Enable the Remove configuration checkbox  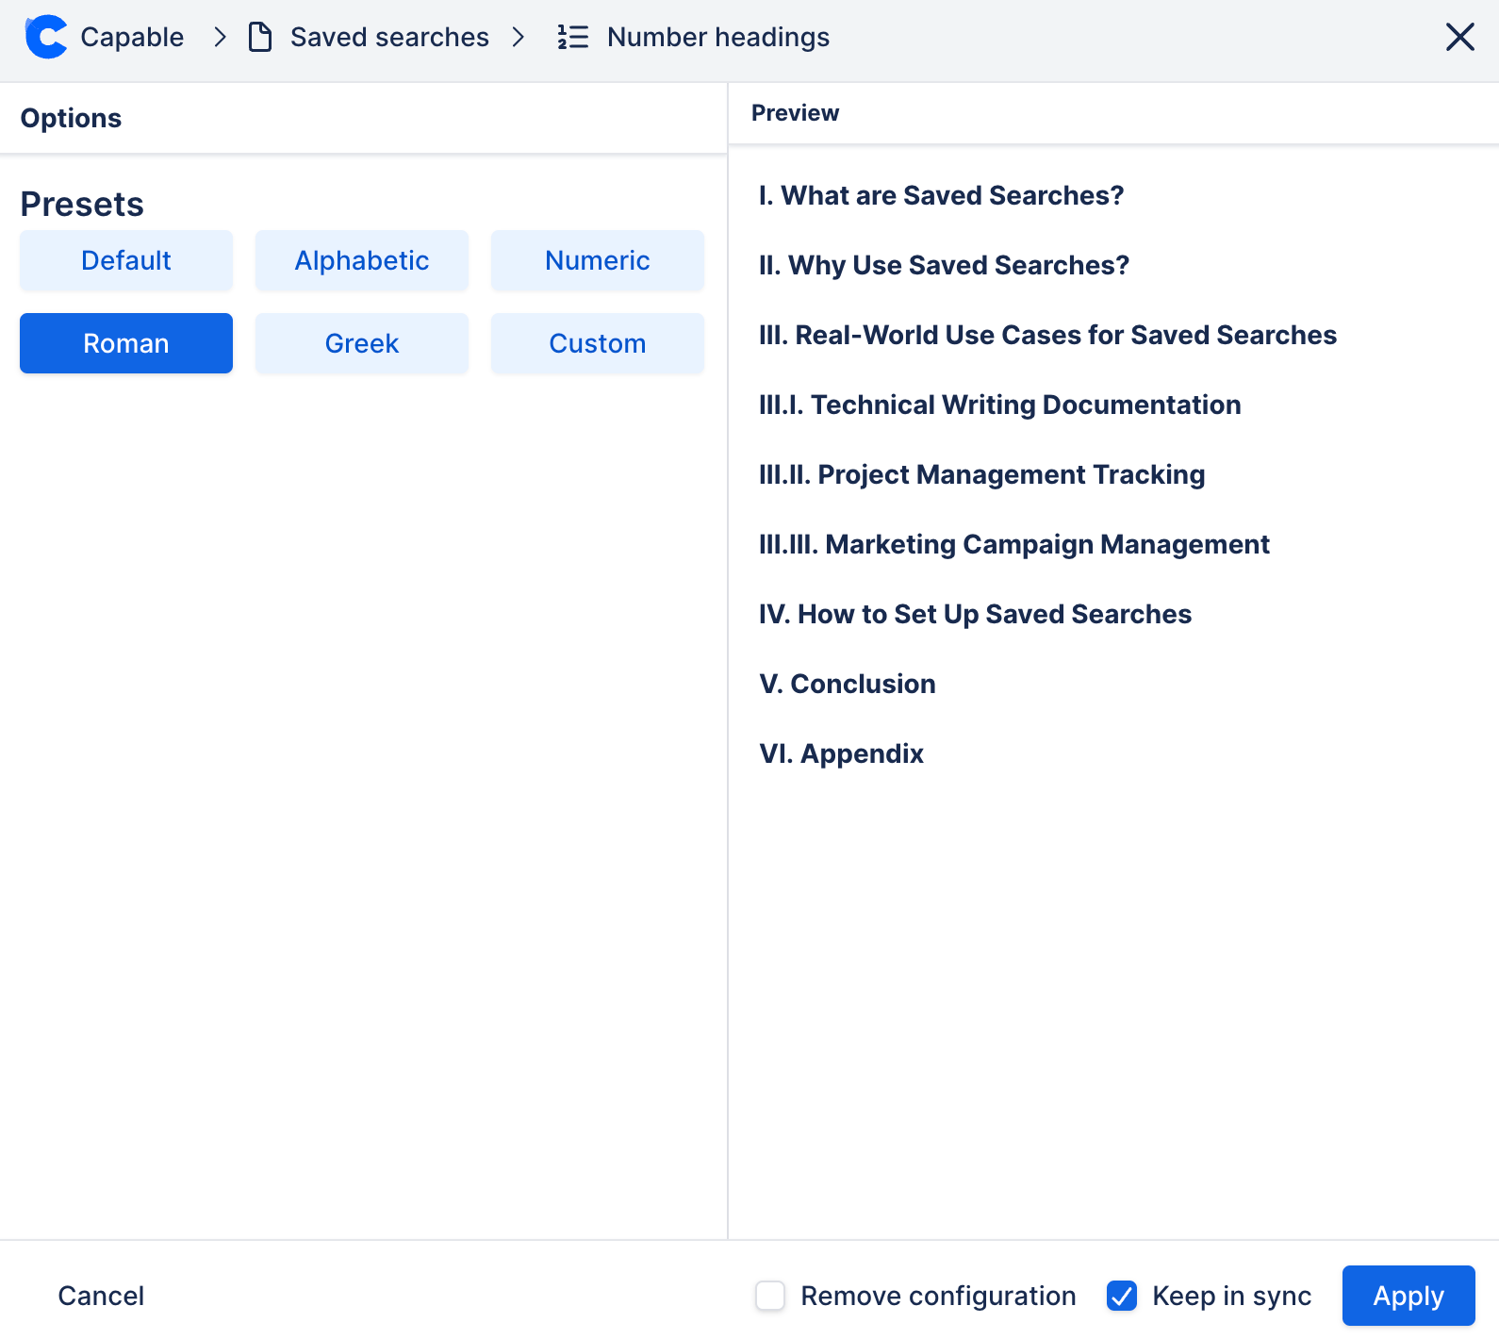770,1296
